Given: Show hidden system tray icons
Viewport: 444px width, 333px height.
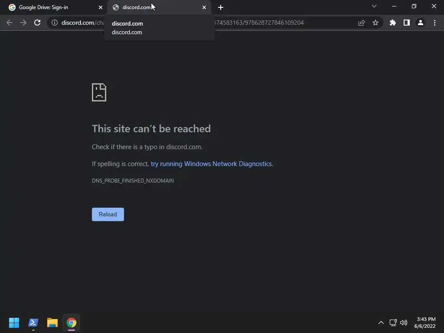Looking at the screenshot, I should click(x=381, y=323).
